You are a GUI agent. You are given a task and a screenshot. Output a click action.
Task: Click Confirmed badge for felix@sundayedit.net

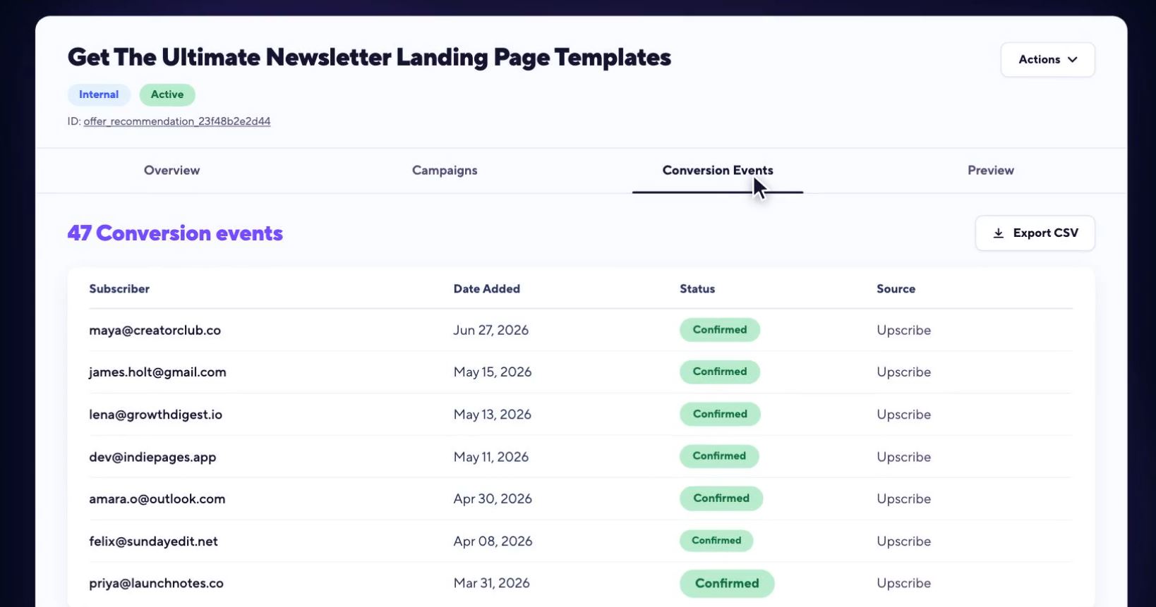point(716,541)
